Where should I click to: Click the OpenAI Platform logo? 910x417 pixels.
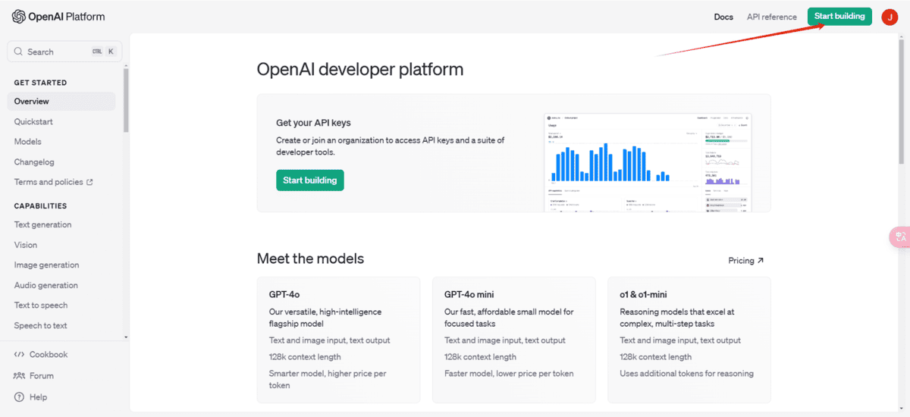(58, 17)
